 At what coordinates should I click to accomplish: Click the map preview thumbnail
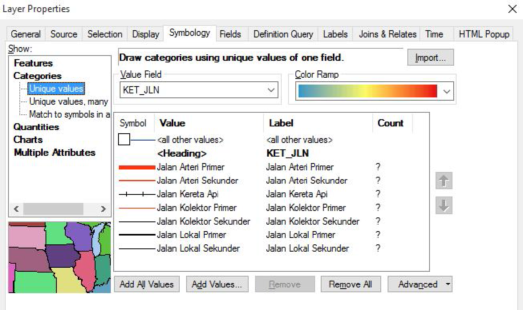click(60, 257)
